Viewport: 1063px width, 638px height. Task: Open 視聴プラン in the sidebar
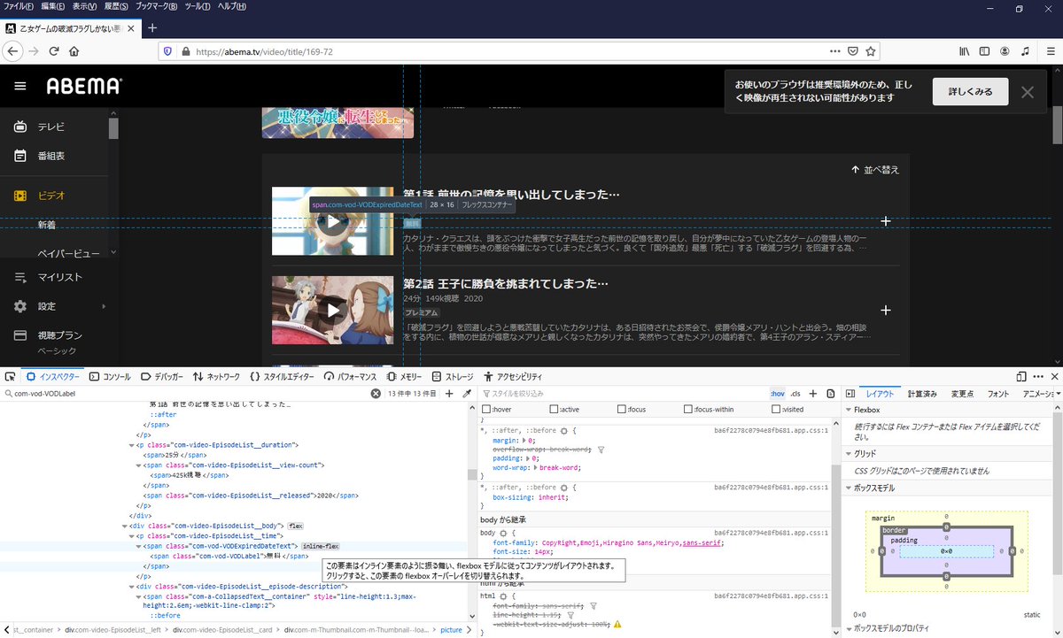[x=59, y=335]
